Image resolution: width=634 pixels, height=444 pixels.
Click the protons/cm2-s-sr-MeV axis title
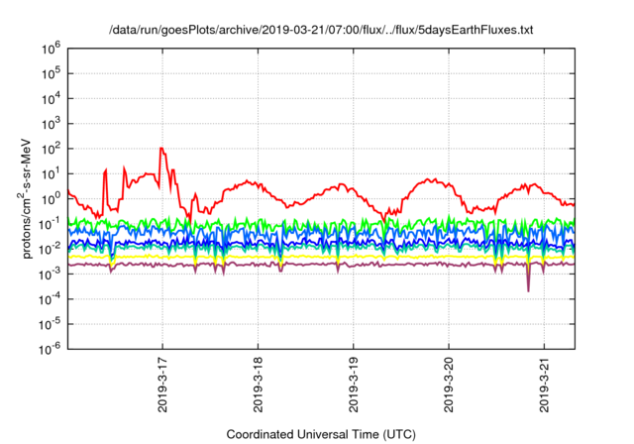[x=26, y=199]
